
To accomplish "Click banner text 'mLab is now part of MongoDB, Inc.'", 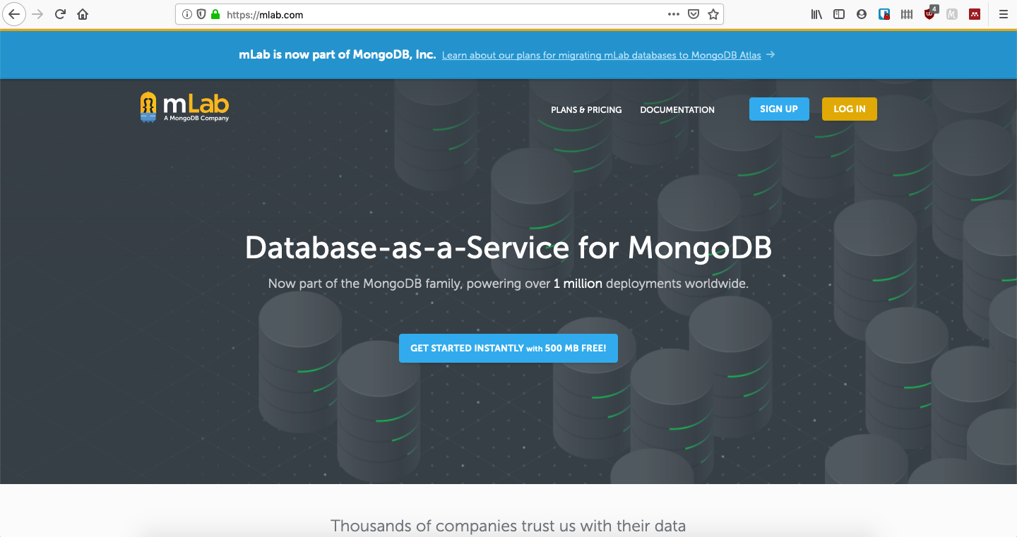I will (x=338, y=54).
